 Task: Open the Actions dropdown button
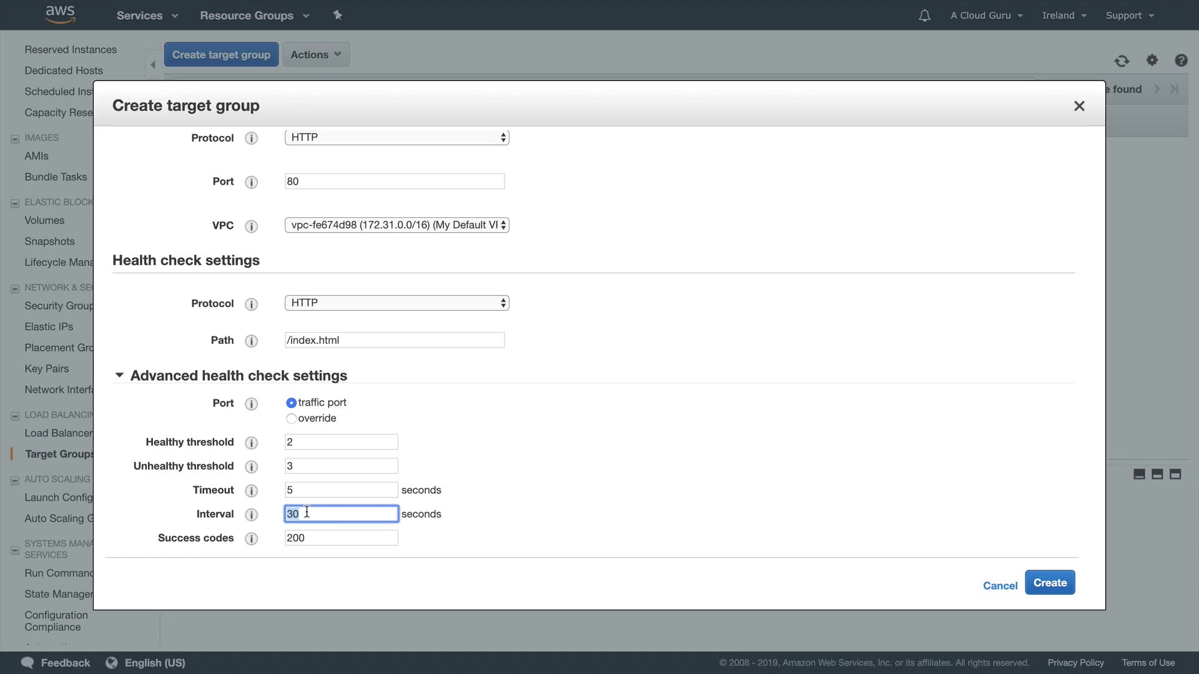315,54
